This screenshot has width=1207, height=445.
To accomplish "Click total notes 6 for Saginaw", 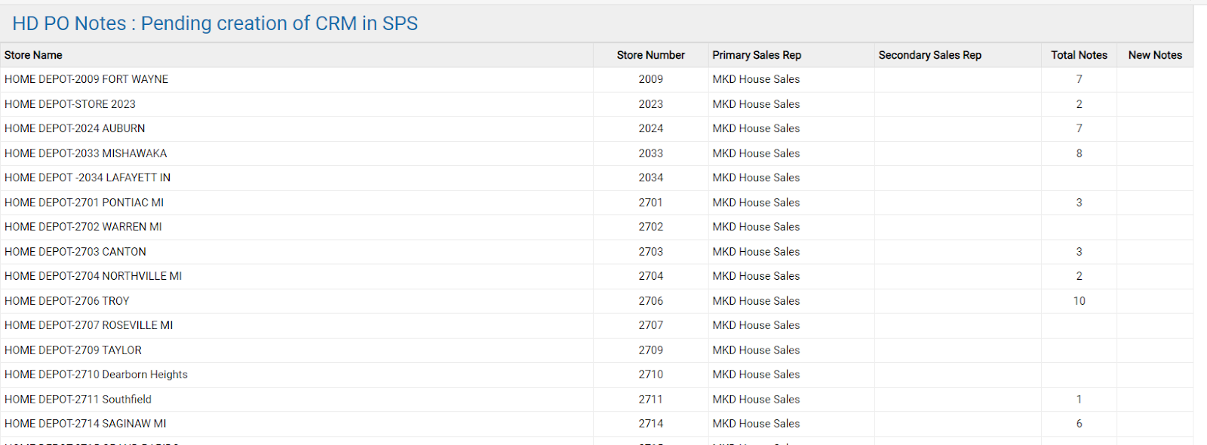I will (1079, 423).
